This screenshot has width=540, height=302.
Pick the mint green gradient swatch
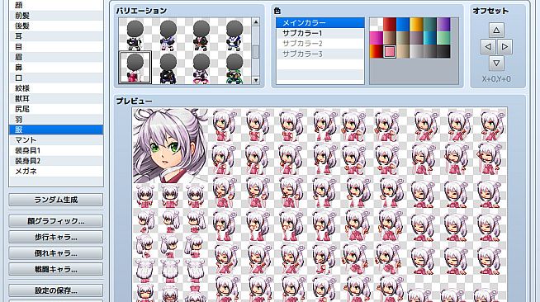point(443,38)
